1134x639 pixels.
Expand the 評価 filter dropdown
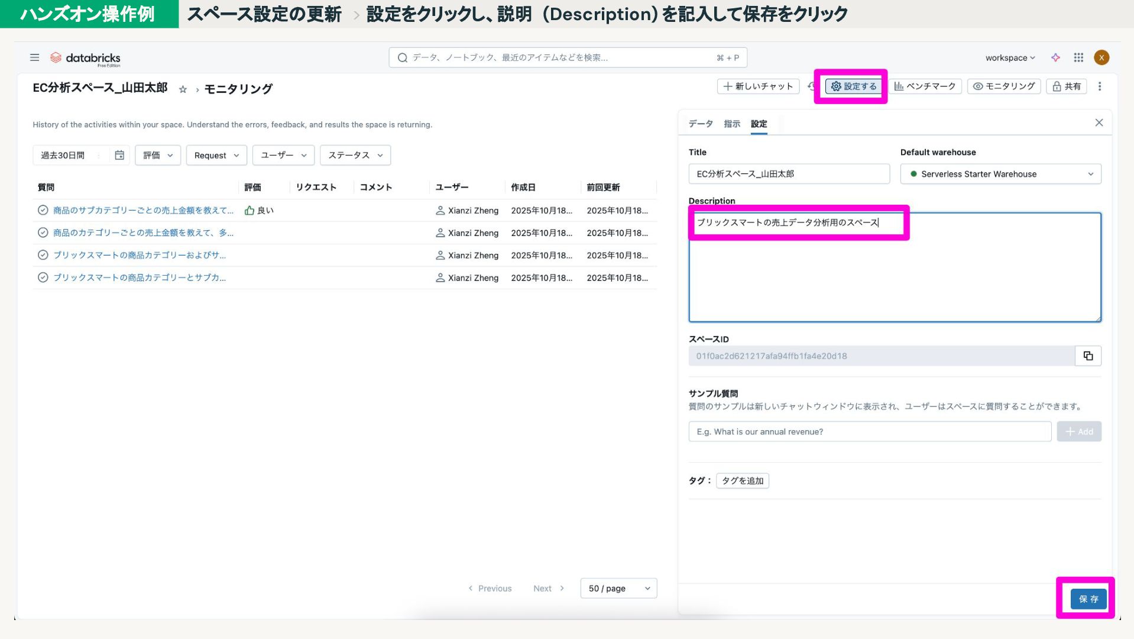click(x=157, y=155)
